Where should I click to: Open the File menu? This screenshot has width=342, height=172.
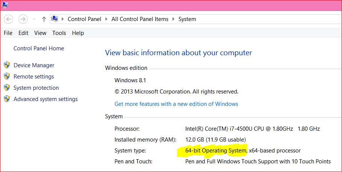8,33
